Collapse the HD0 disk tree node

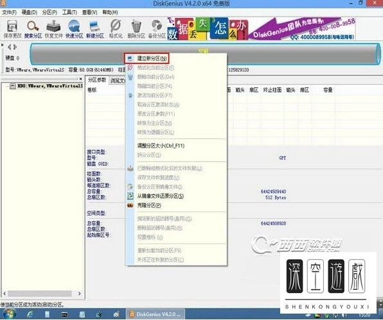tap(13, 86)
